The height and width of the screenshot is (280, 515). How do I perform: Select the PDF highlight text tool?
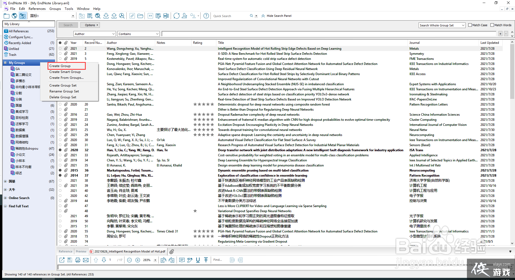point(190,260)
